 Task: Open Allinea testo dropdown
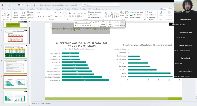click(93, 15)
